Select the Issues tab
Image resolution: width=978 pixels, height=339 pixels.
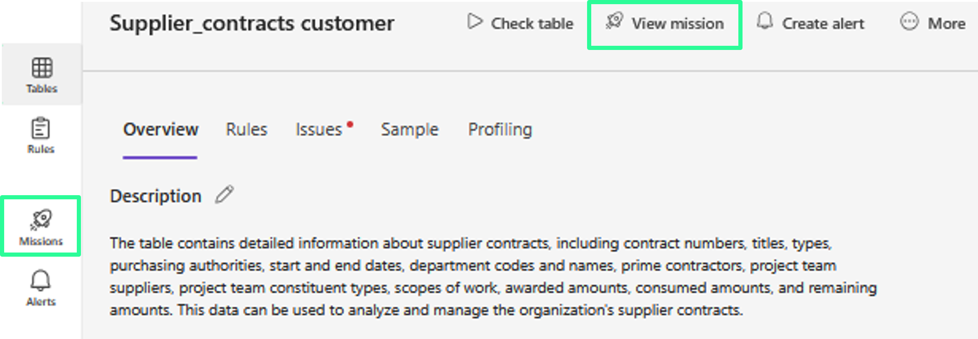coord(319,129)
